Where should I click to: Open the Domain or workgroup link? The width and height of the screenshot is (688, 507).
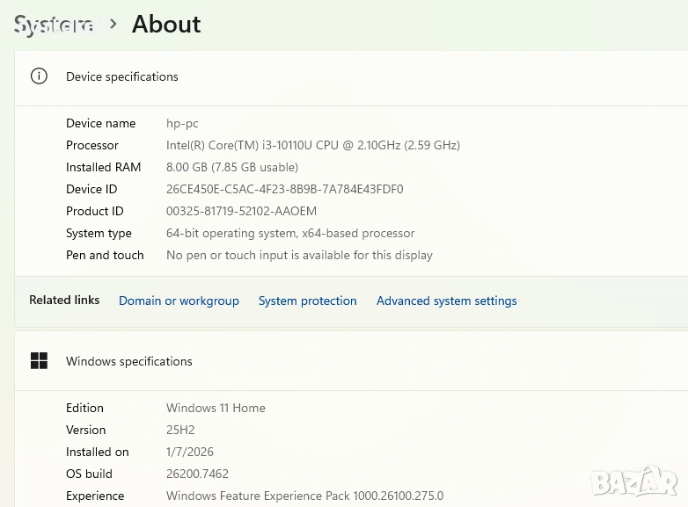tap(179, 301)
